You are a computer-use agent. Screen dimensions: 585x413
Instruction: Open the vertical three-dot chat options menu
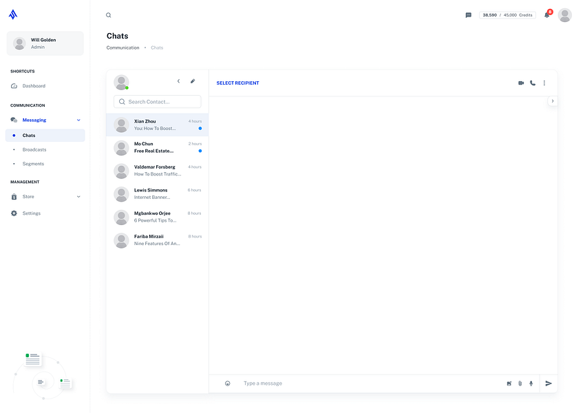[x=544, y=83]
